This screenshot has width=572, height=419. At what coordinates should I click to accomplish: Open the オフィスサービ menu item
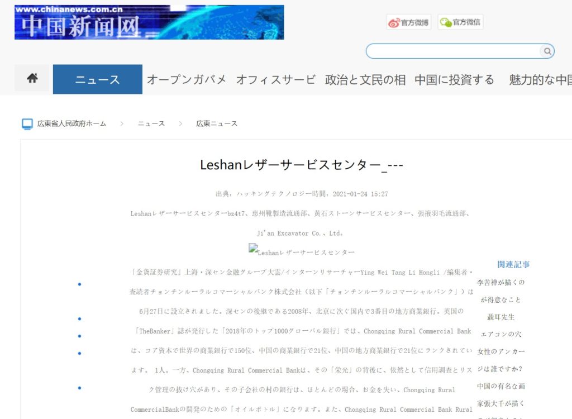point(275,79)
